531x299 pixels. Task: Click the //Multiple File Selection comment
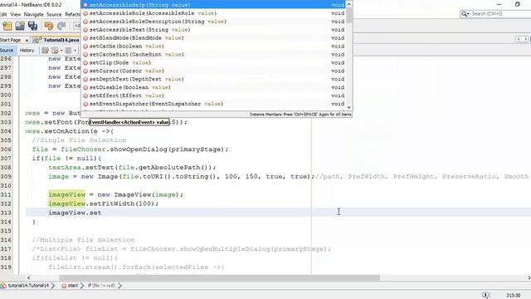tap(83, 240)
